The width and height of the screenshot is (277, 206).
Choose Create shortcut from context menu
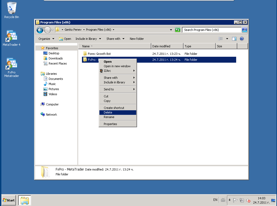pos(118,108)
